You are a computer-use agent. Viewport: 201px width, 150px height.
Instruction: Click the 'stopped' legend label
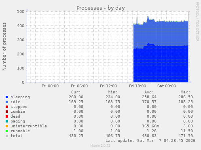coord(19,107)
